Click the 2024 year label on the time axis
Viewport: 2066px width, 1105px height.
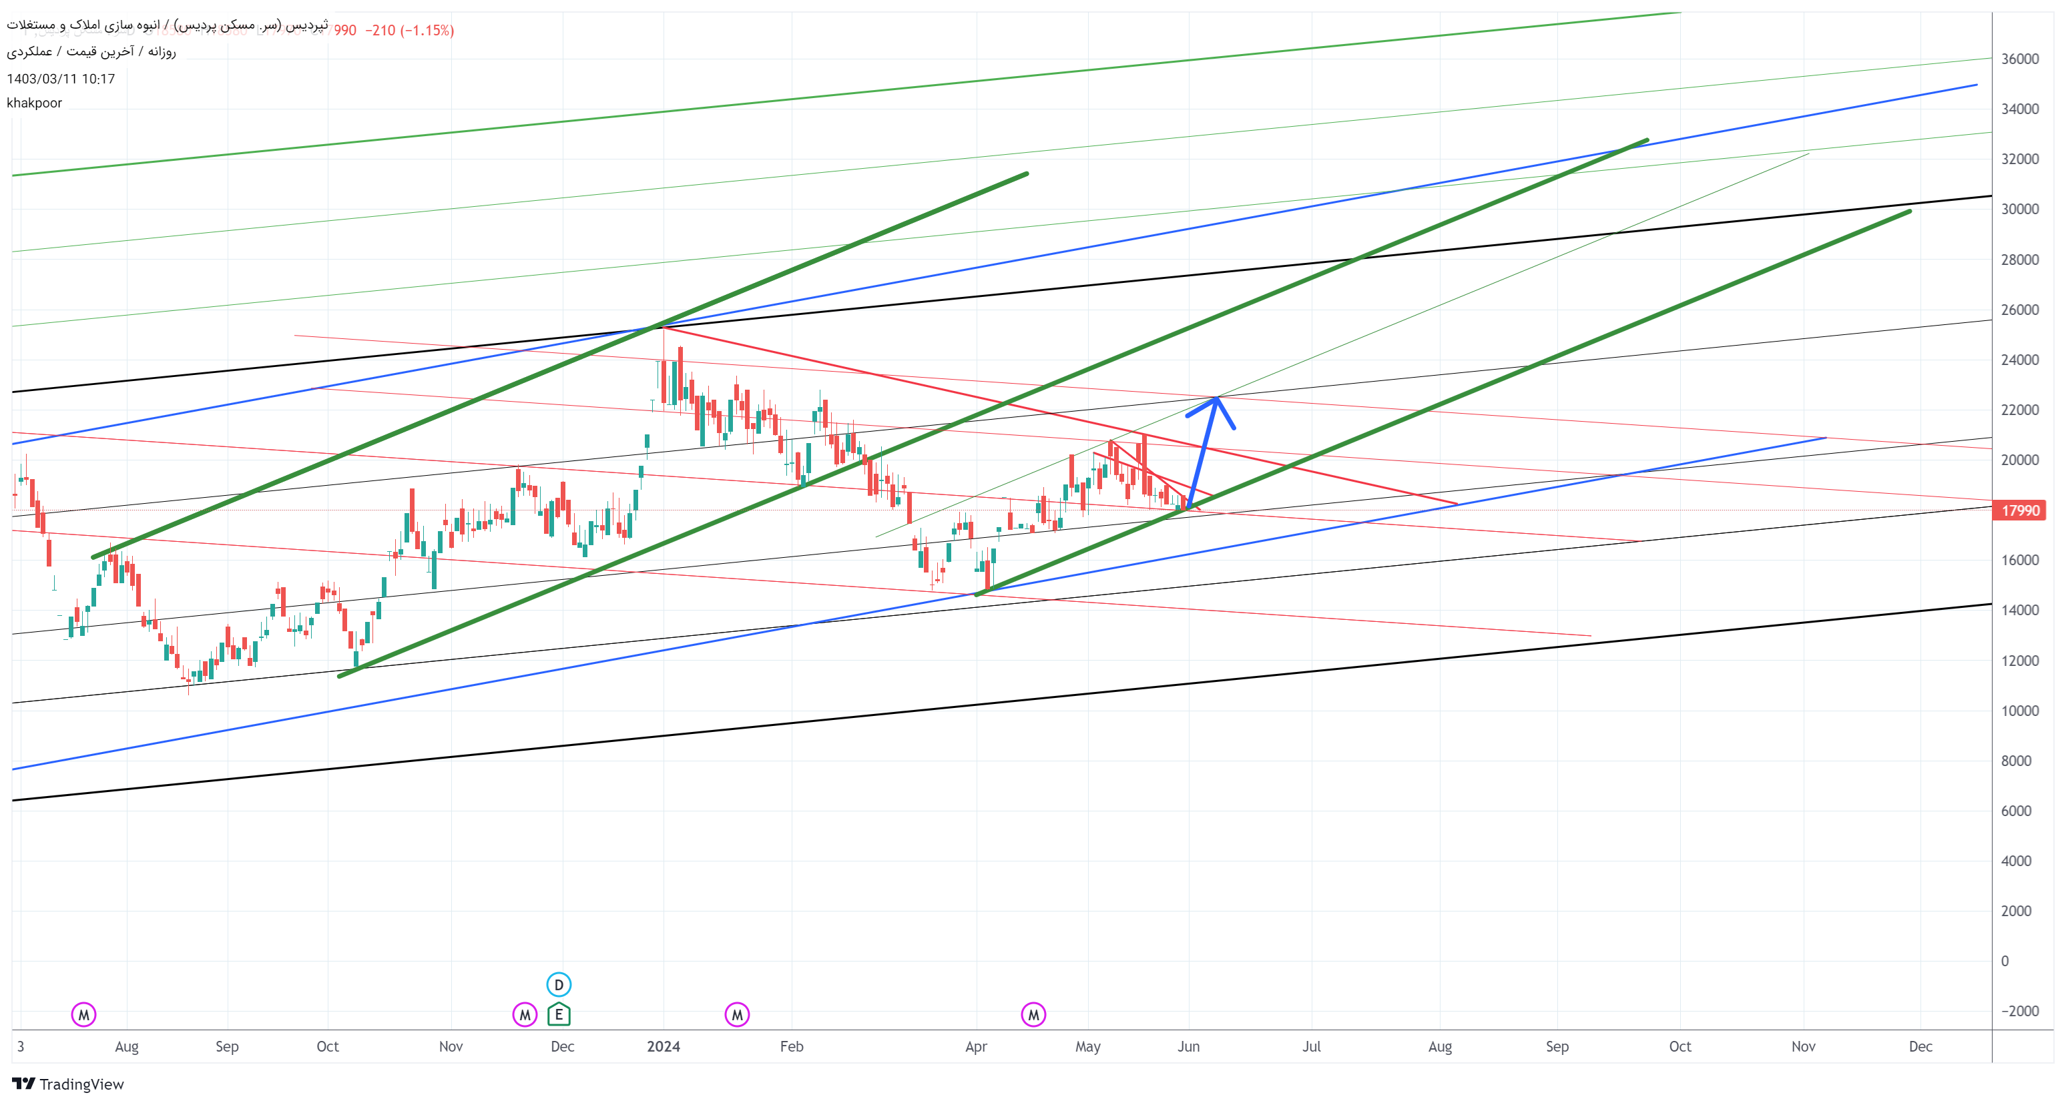point(664,1046)
